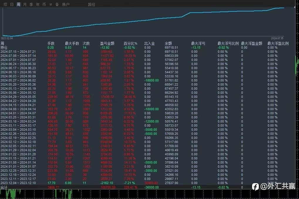
Task: Select week 2024.05.06 ~ 2024.05.12
Action: 18,93
